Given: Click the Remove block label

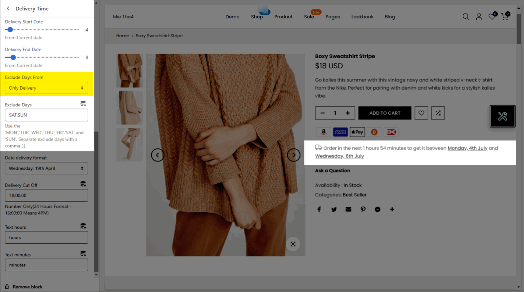Looking at the screenshot, I should [x=28, y=287].
